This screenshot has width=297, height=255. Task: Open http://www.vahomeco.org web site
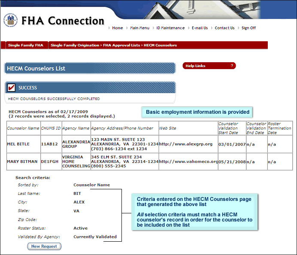tap(188, 161)
